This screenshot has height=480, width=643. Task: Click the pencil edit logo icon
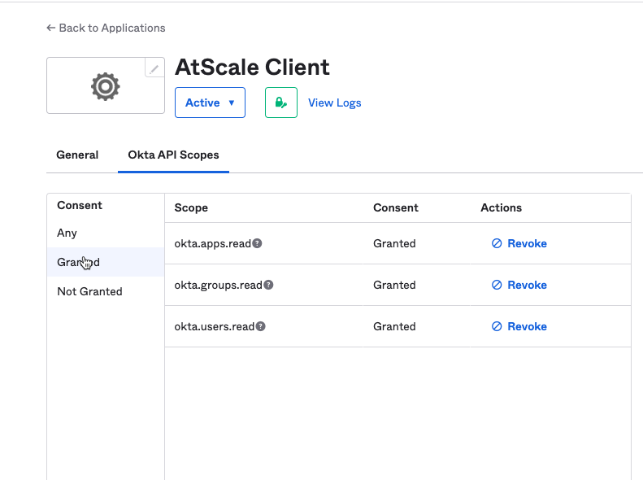(x=154, y=69)
